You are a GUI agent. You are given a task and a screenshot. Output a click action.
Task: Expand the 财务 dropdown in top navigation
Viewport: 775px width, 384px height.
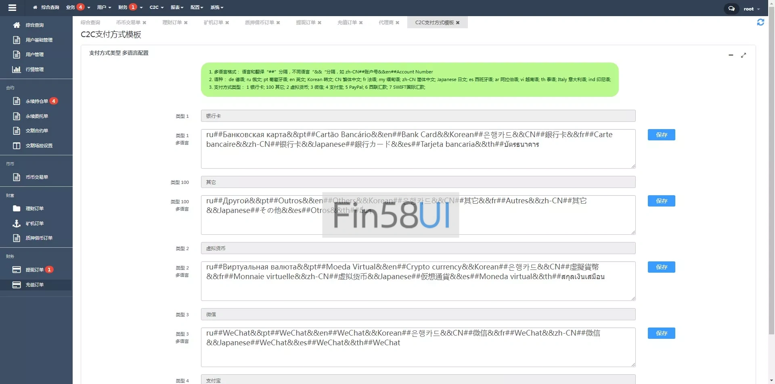tap(130, 7)
